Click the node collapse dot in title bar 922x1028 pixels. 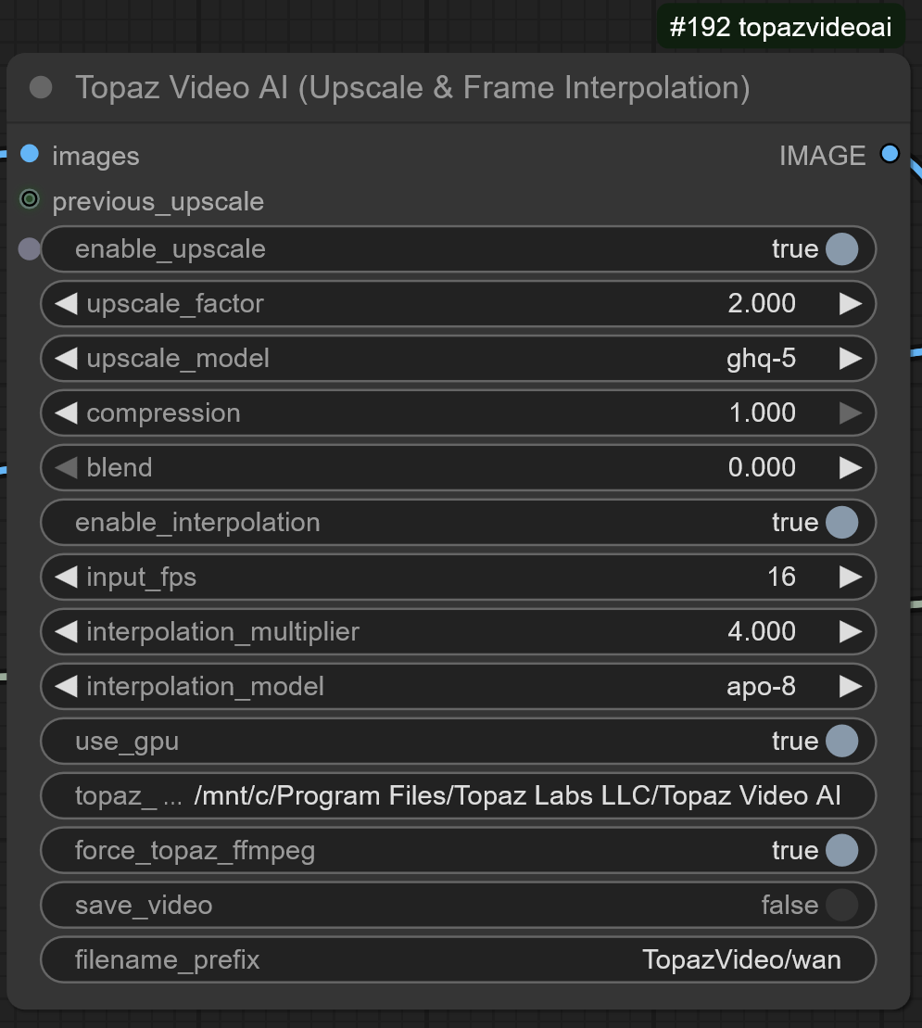coord(42,88)
